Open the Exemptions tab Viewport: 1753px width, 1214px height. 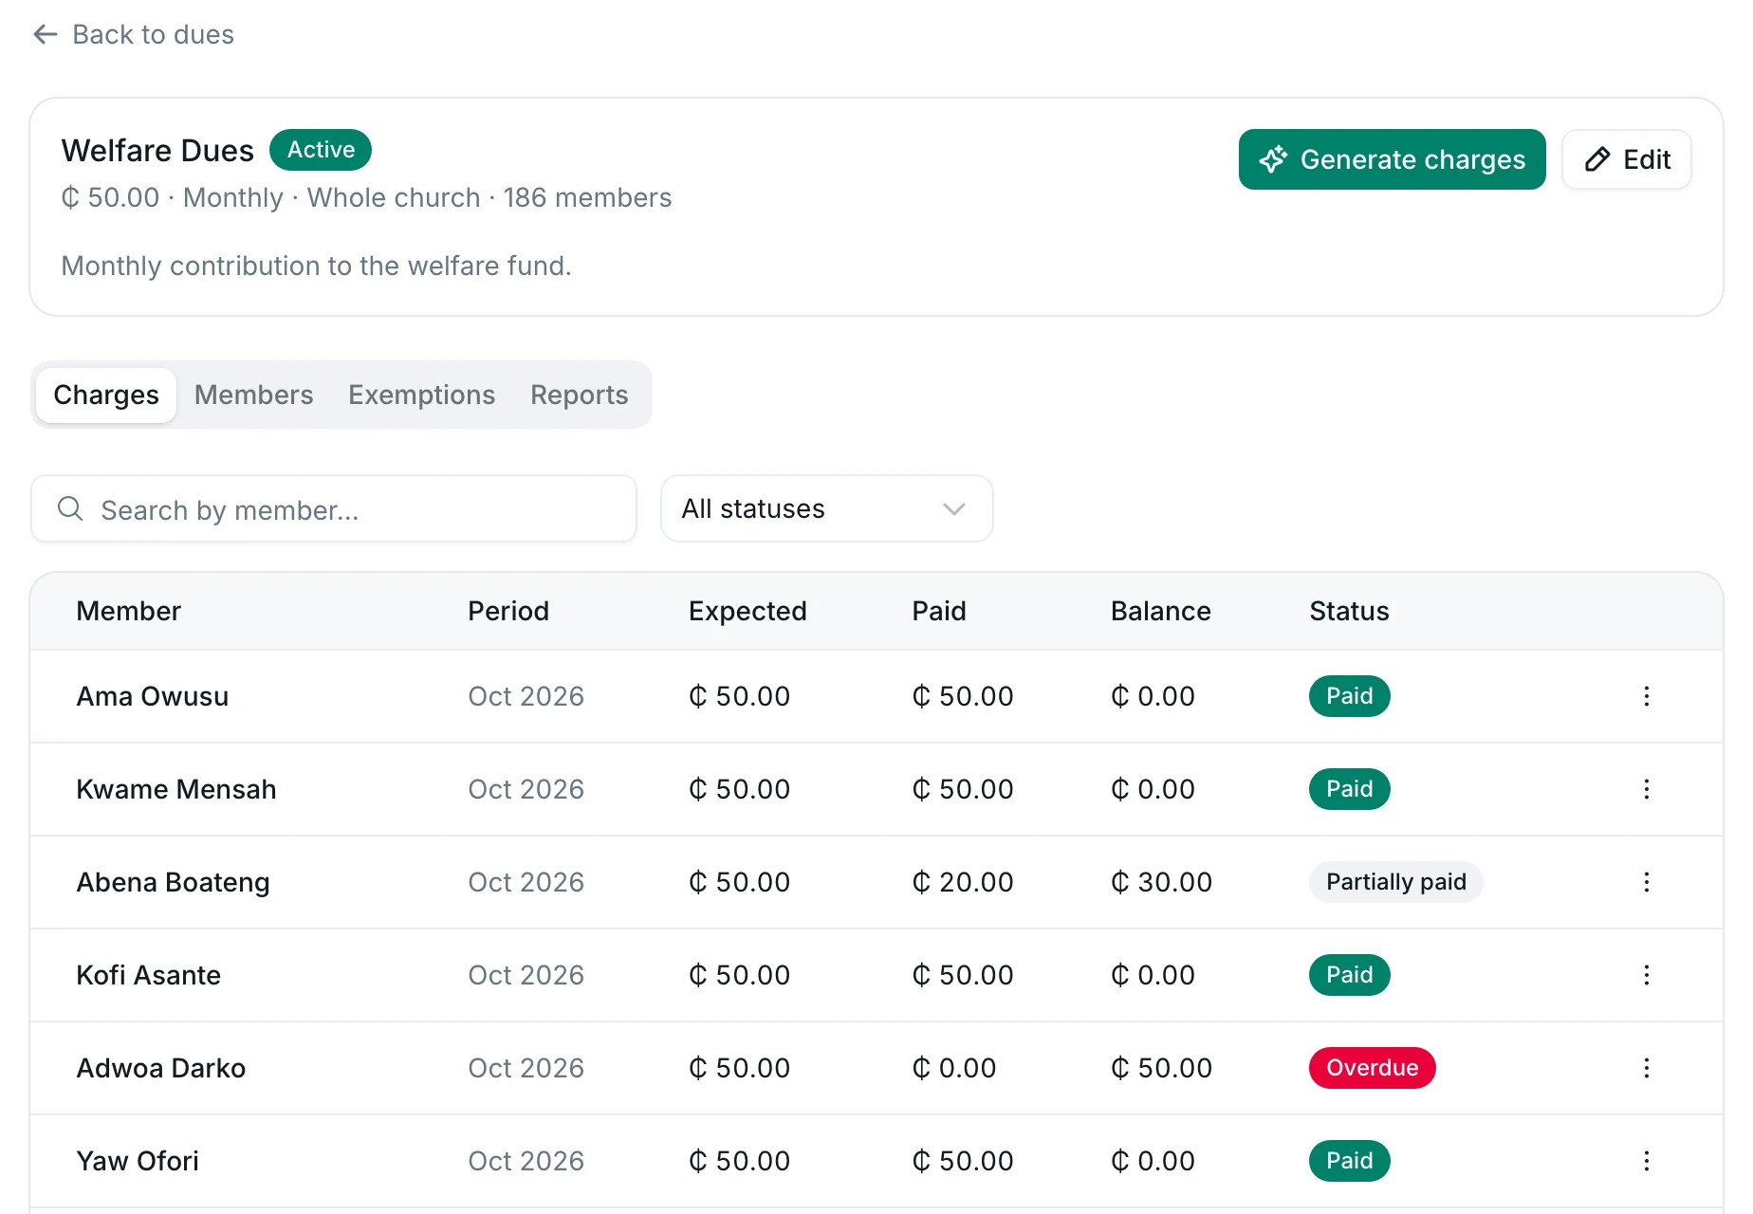(x=421, y=395)
